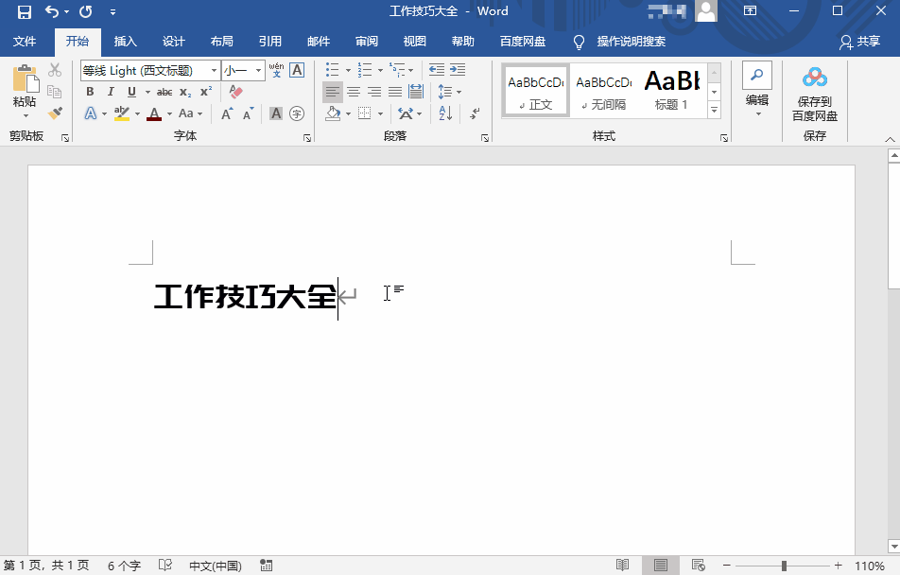900x575 pixels.
Task: Open the line spacing dropdown
Action: pos(449,92)
